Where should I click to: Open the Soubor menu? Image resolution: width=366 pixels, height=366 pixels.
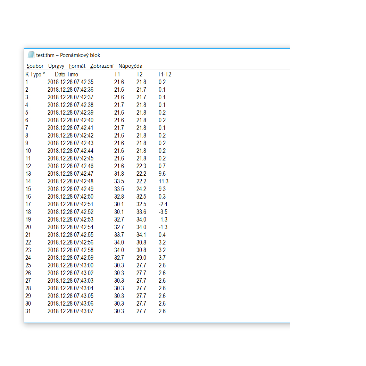pos(35,66)
